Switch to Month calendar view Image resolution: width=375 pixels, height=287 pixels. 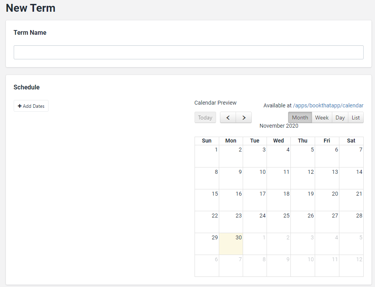point(300,118)
